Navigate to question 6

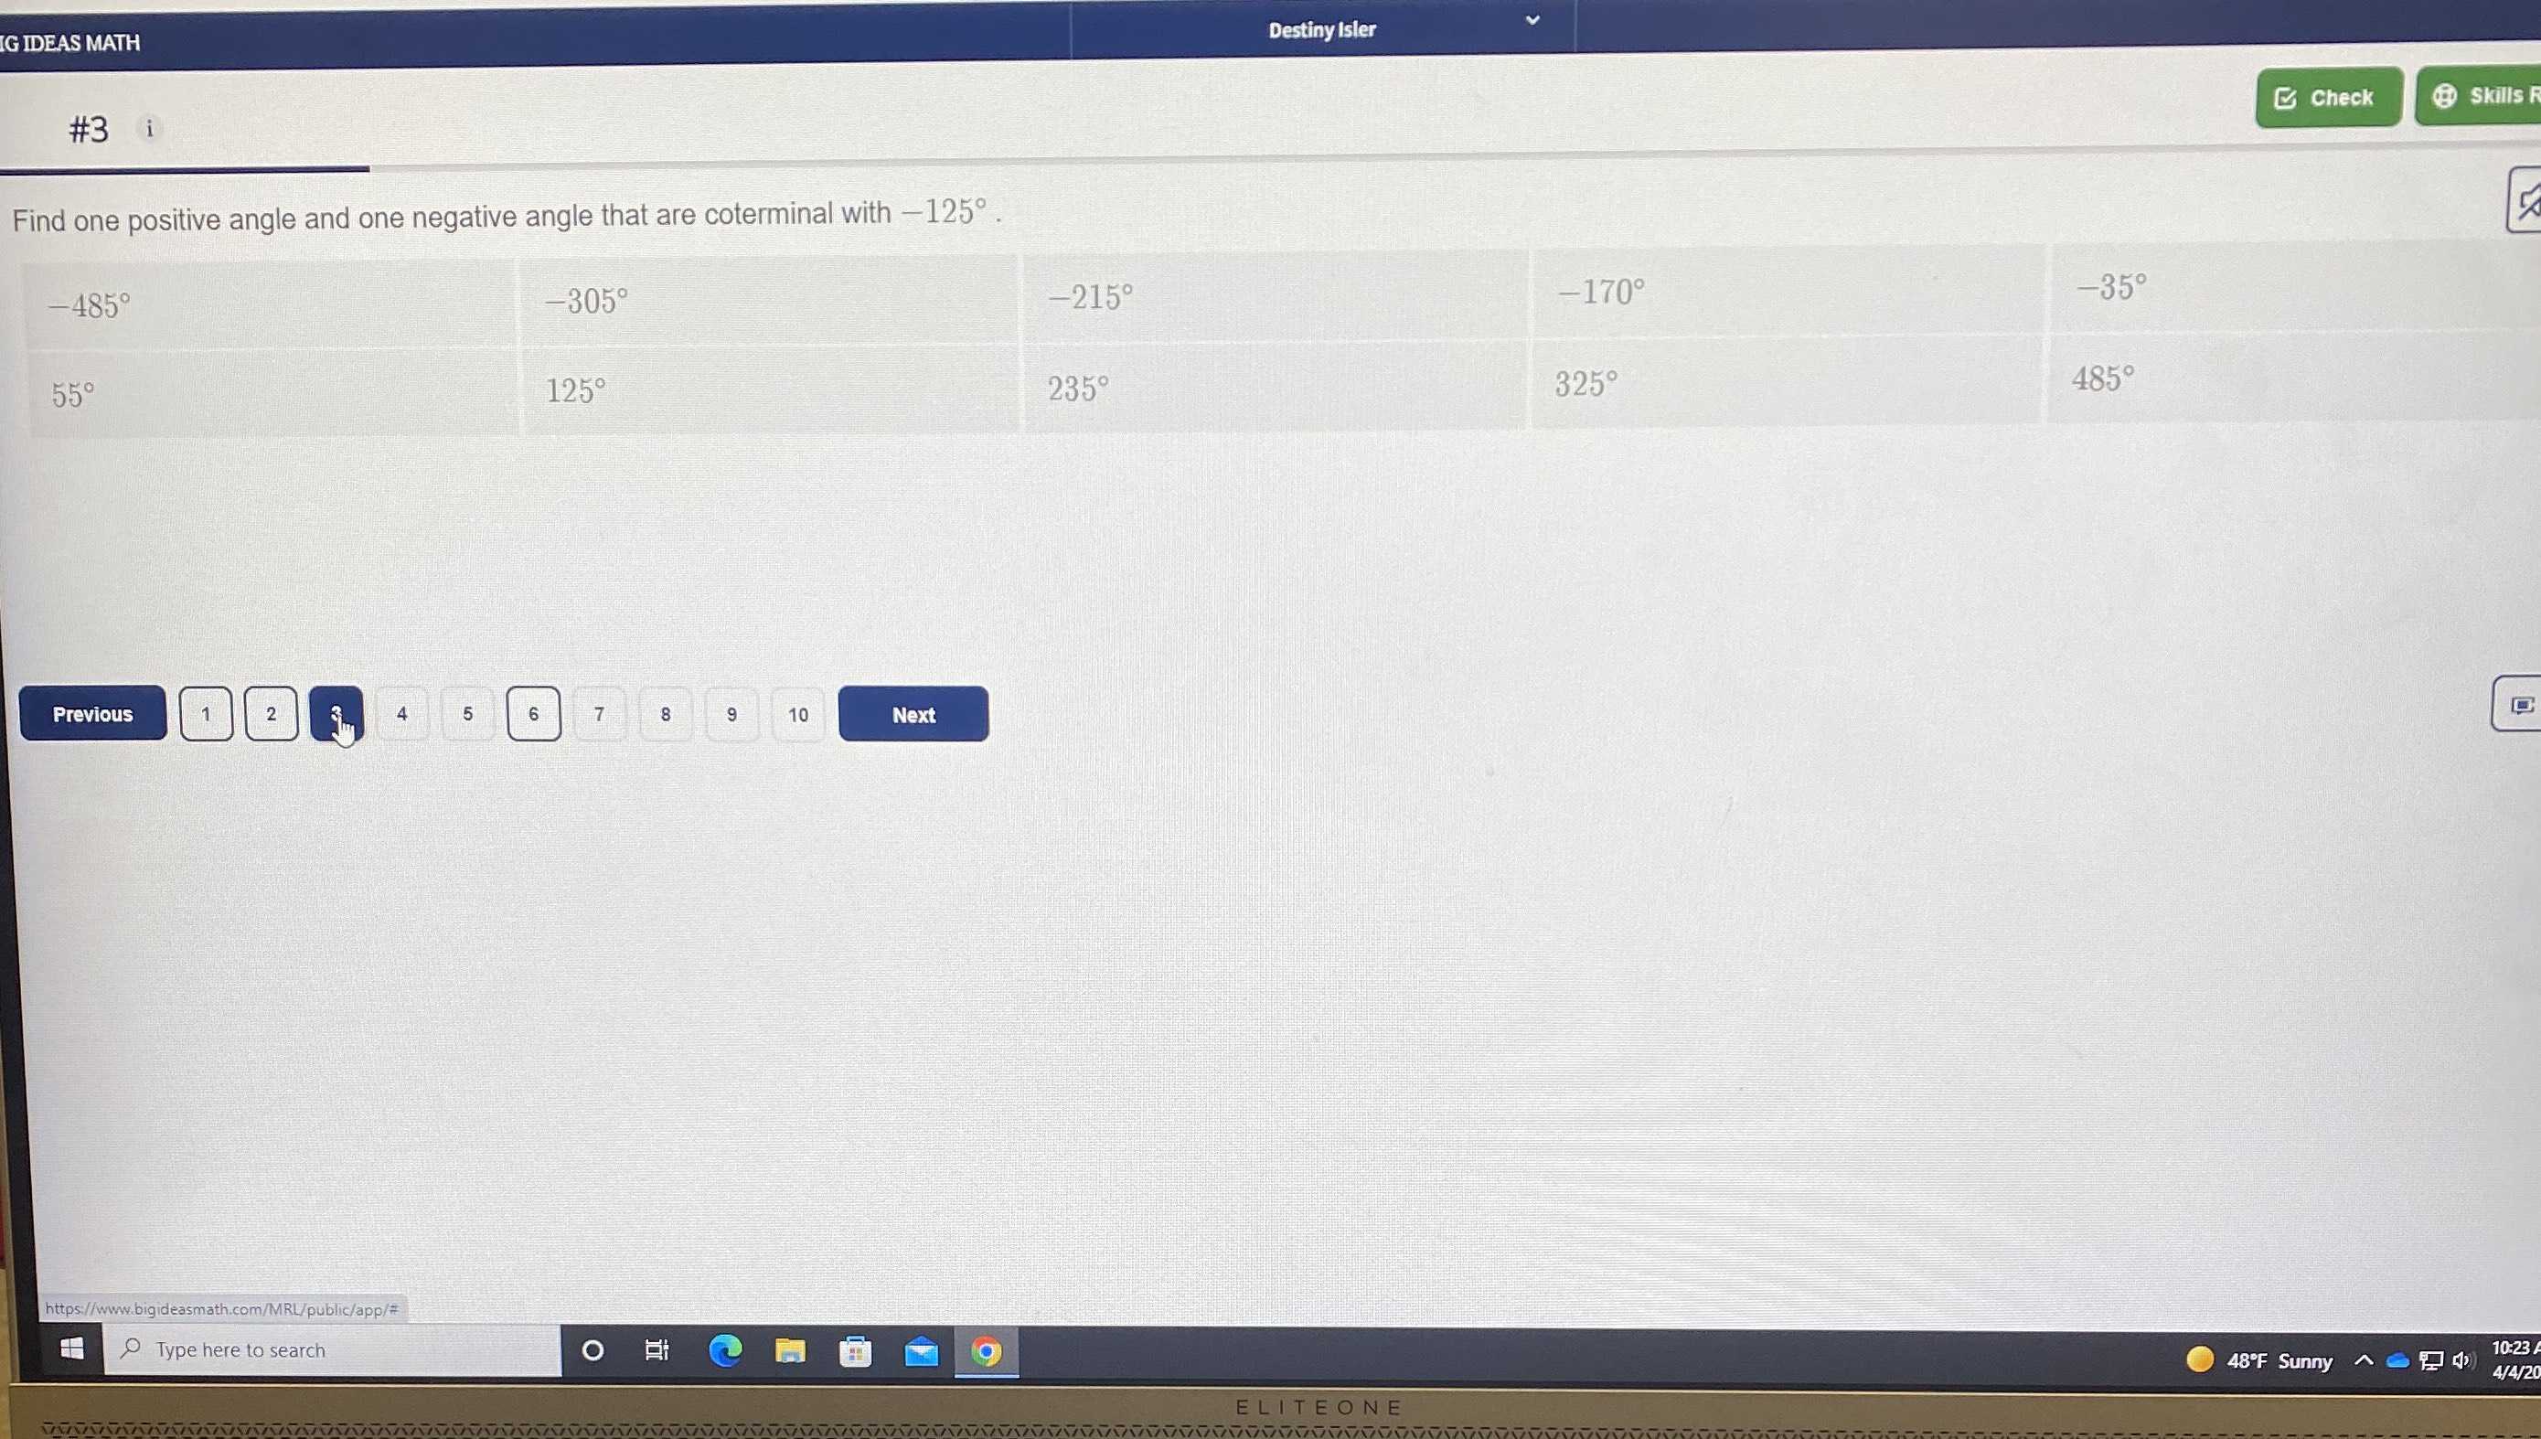pos(532,713)
